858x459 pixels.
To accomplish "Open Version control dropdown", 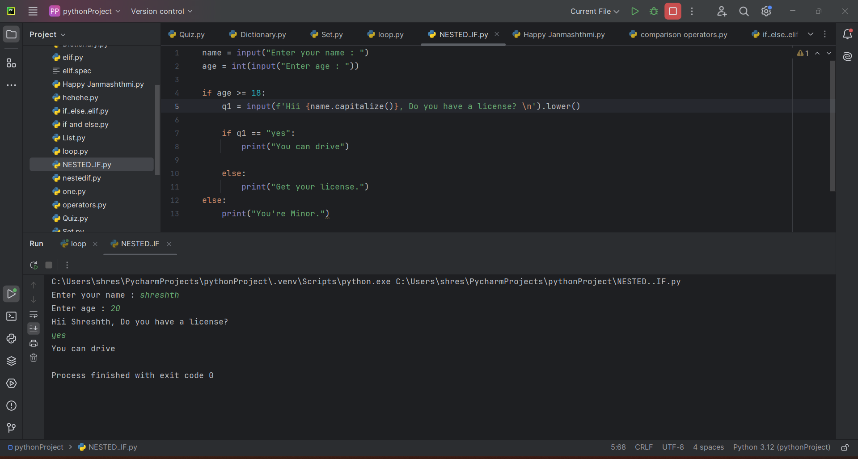I will coord(162,11).
